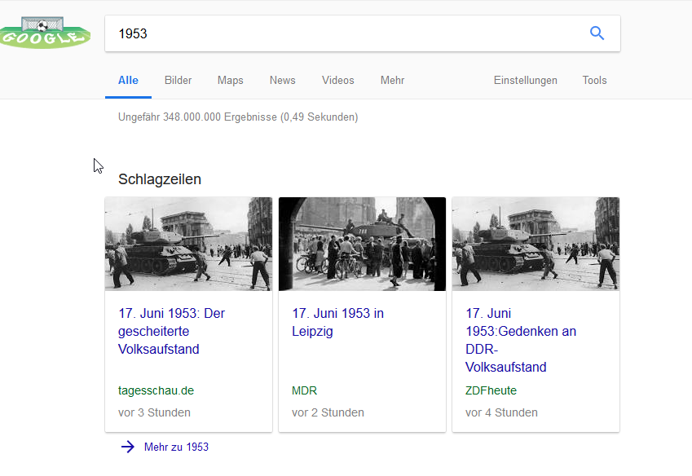Click the arrow icon beside Mehr zu 1953
Screen dimensions: 692x476
click(128, 447)
